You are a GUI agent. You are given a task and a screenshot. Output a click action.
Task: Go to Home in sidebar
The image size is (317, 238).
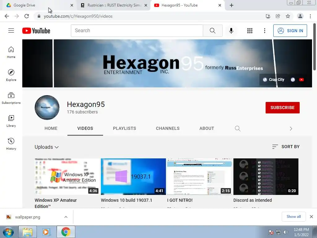point(11,52)
